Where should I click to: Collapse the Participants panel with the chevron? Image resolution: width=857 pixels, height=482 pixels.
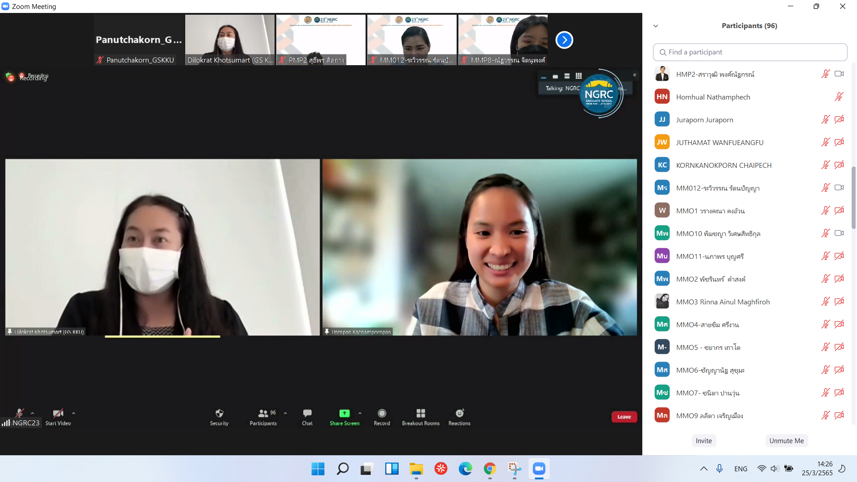pos(656,26)
